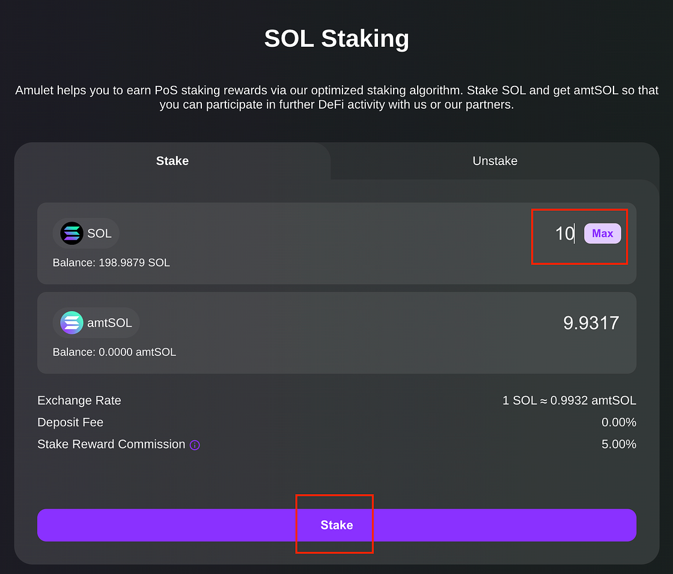Click the commission value 5.00%

618,444
